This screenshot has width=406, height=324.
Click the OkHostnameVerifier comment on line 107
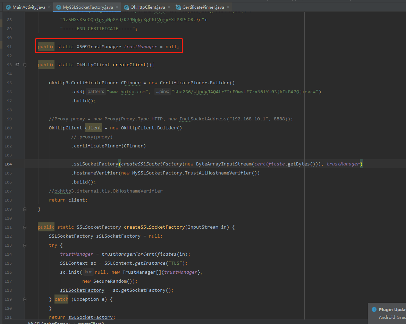[106, 191]
